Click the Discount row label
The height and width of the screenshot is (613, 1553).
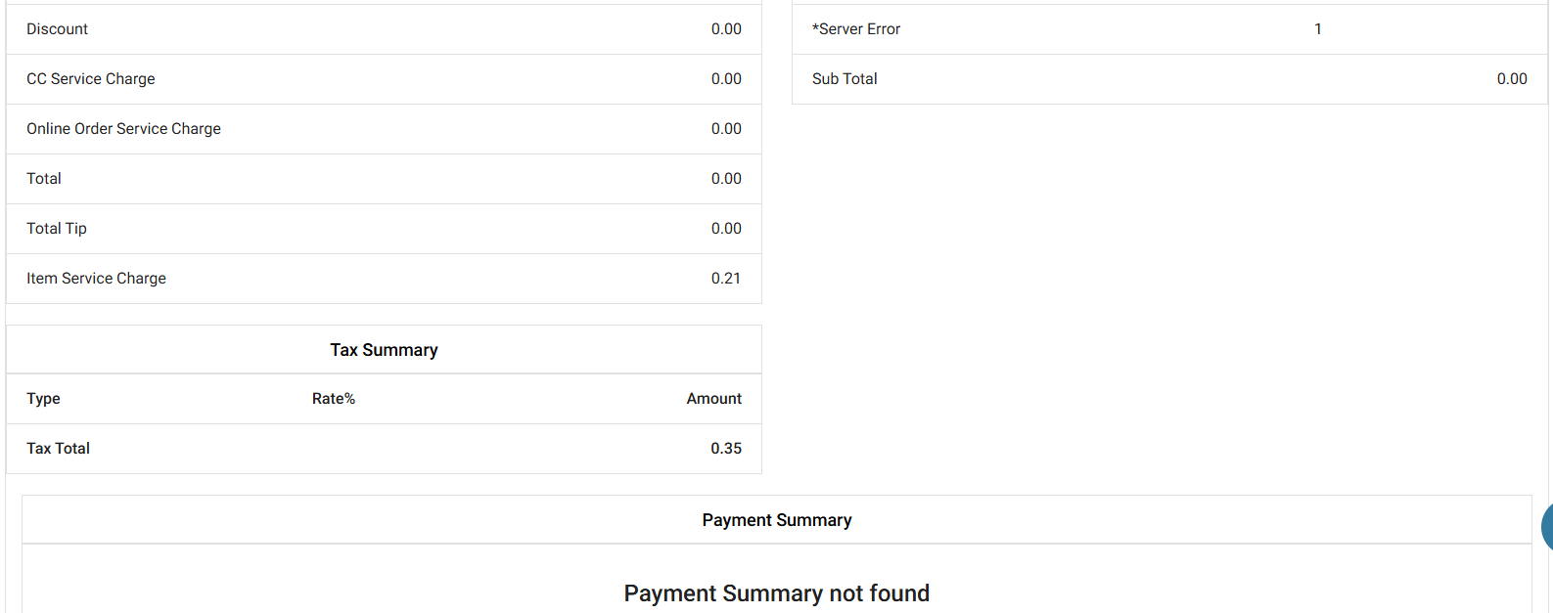click(57, 29)
